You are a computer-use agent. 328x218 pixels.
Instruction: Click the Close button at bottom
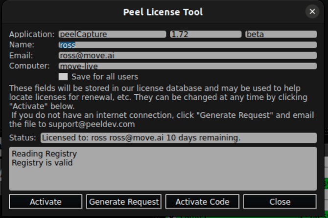(280, 202)
